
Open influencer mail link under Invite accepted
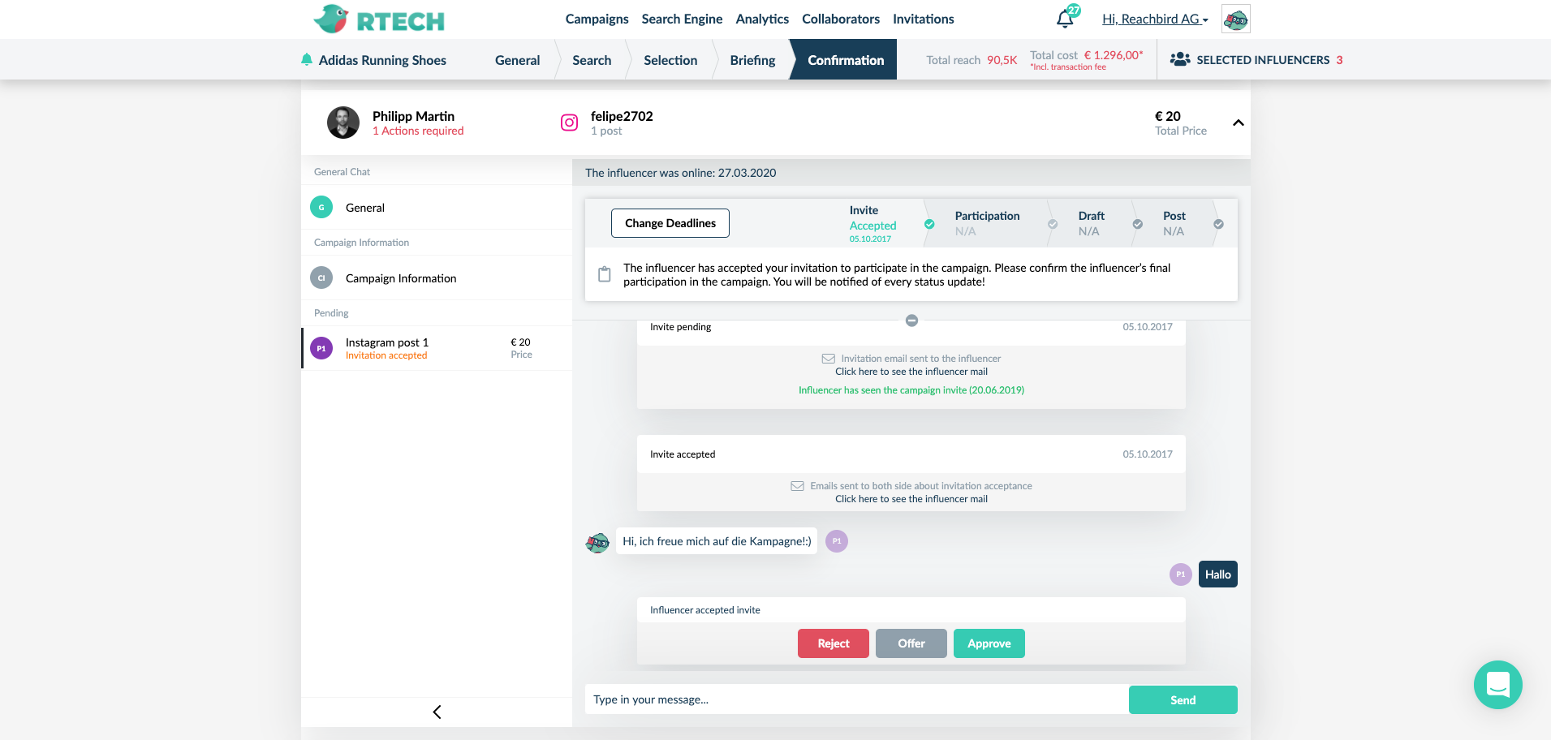pyautogui.click(x=911, y=499)
